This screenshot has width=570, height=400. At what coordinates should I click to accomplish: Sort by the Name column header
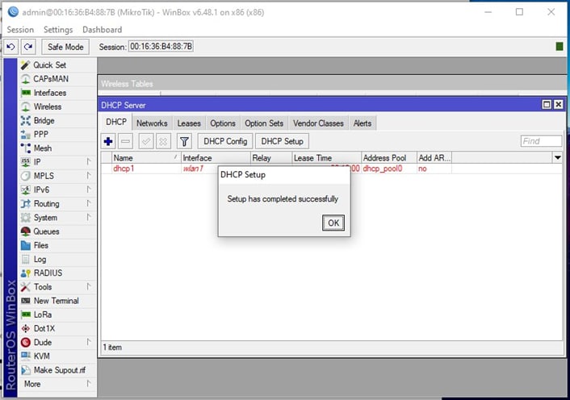(x=146, y=157)
